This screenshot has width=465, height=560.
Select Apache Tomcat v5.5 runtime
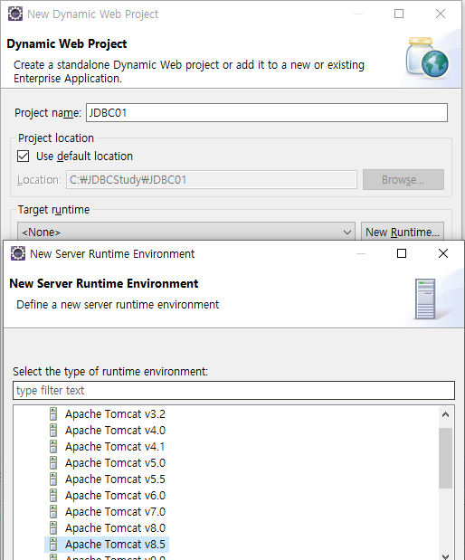pos(115,479)
